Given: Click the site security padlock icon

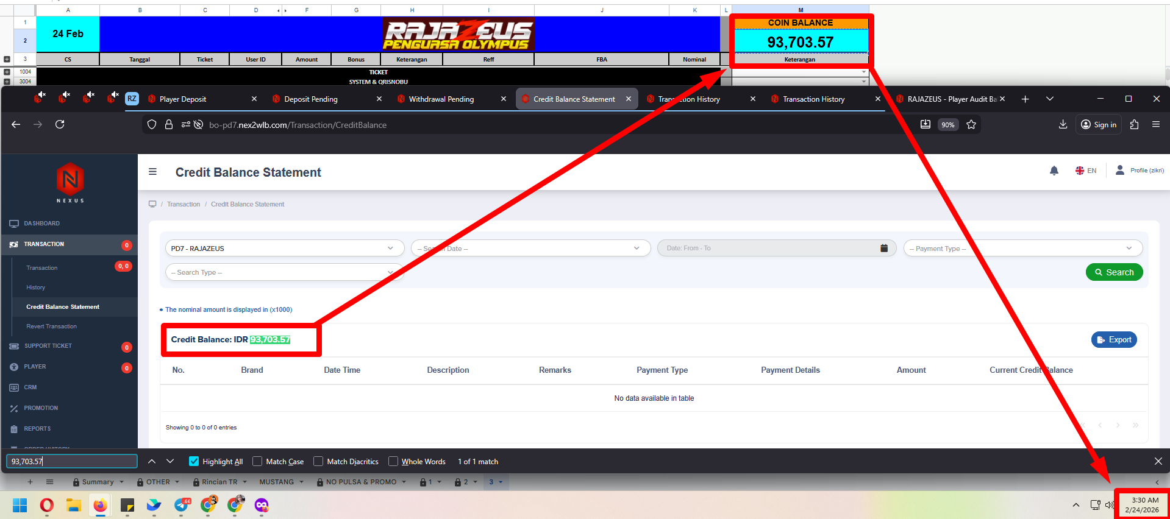Looking at the screenshot, I should (169, 125).
